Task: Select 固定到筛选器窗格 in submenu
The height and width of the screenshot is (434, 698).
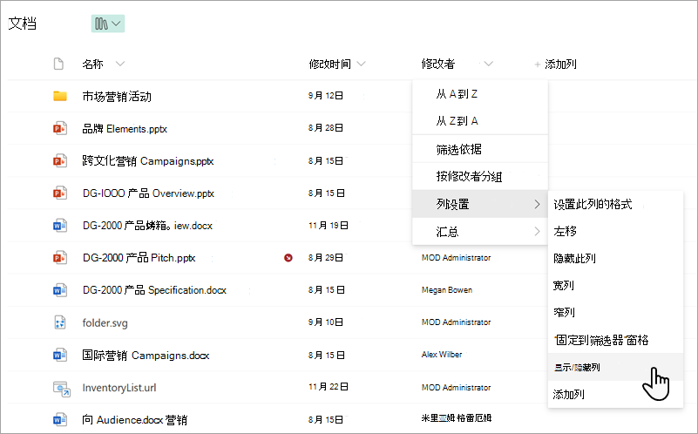Action: (615, 340)
